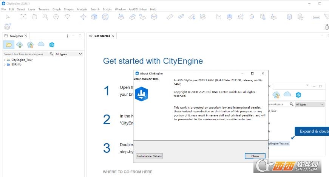Click Close in About CityEngine dialog
Image resolution: width=329 pixels, height=177 pixels.
255,156
